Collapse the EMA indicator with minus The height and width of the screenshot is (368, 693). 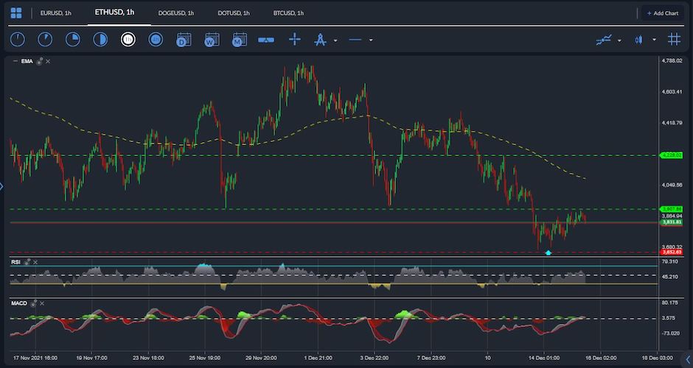point(15,61)
